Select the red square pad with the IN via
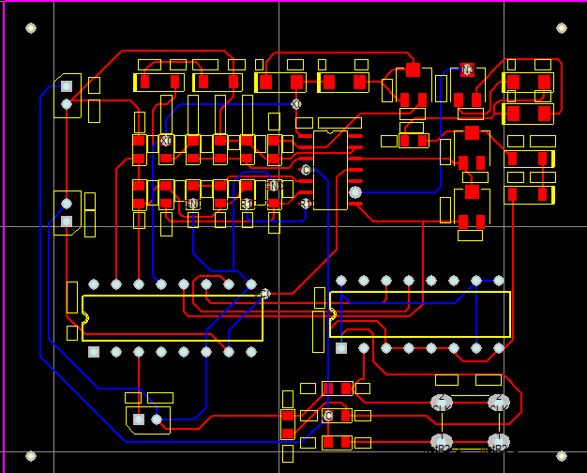 [467, 69]
